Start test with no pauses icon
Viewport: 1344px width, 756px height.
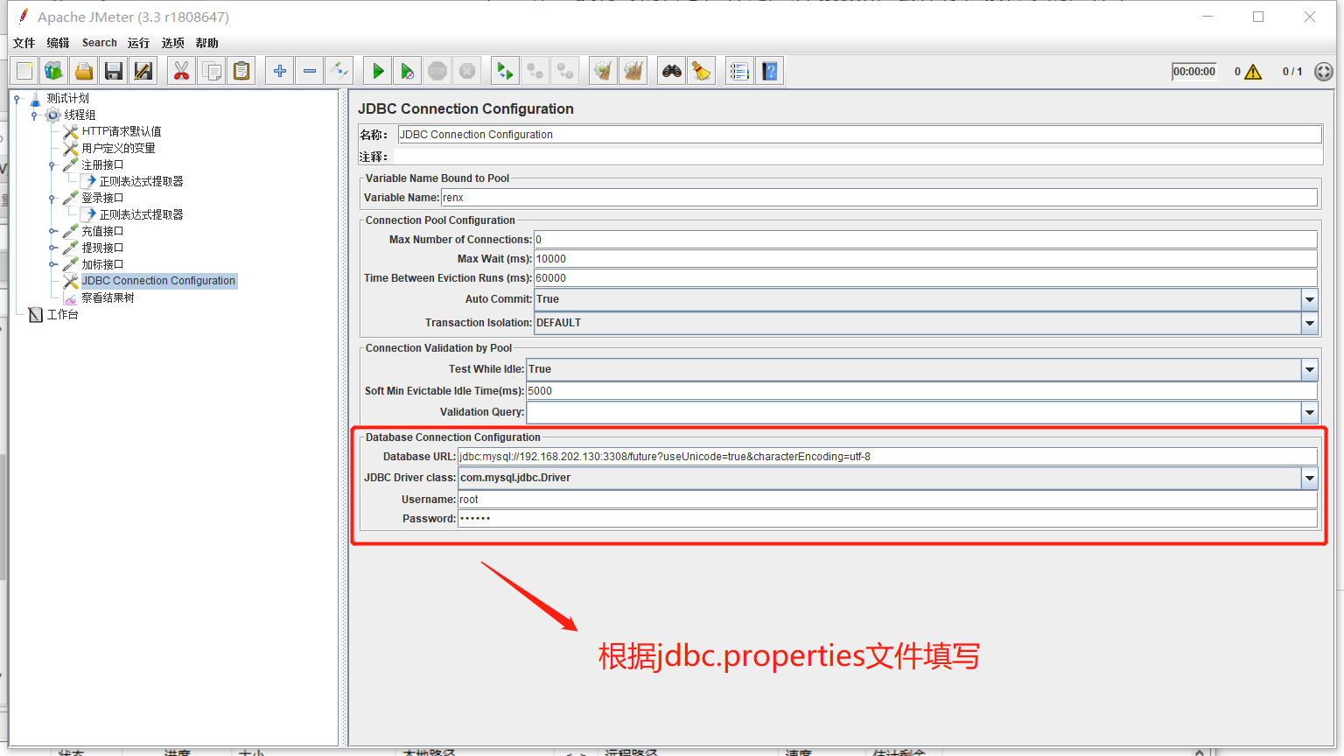tap(407, 71)
